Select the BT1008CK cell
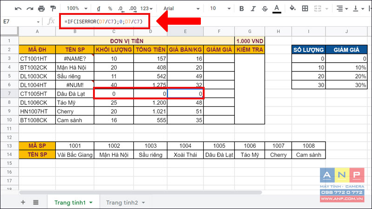Viewport: 372px width, 209px height. (x=37, y=120)
